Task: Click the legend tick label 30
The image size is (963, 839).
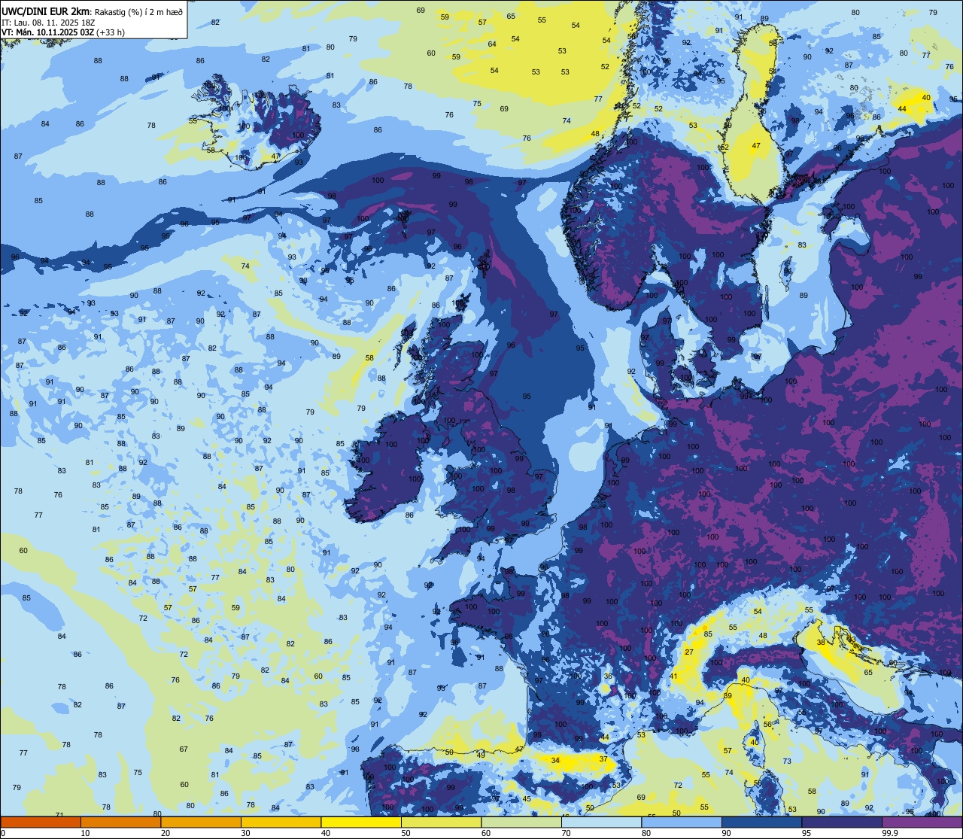Action: click(245, 833)
